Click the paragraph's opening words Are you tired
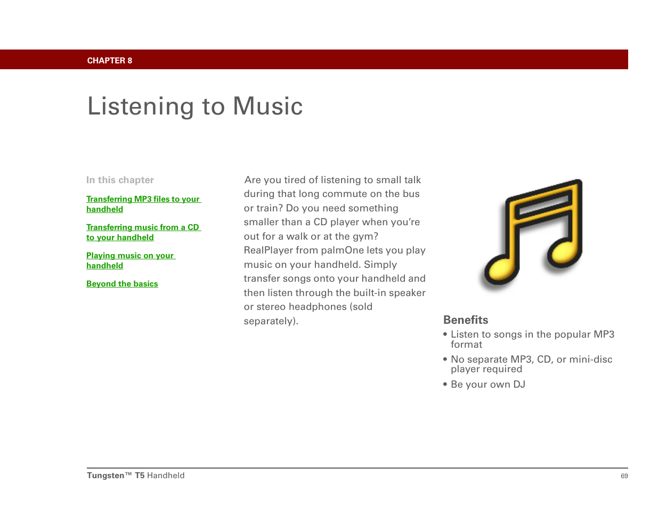658x508 pixels. (275, 180)
